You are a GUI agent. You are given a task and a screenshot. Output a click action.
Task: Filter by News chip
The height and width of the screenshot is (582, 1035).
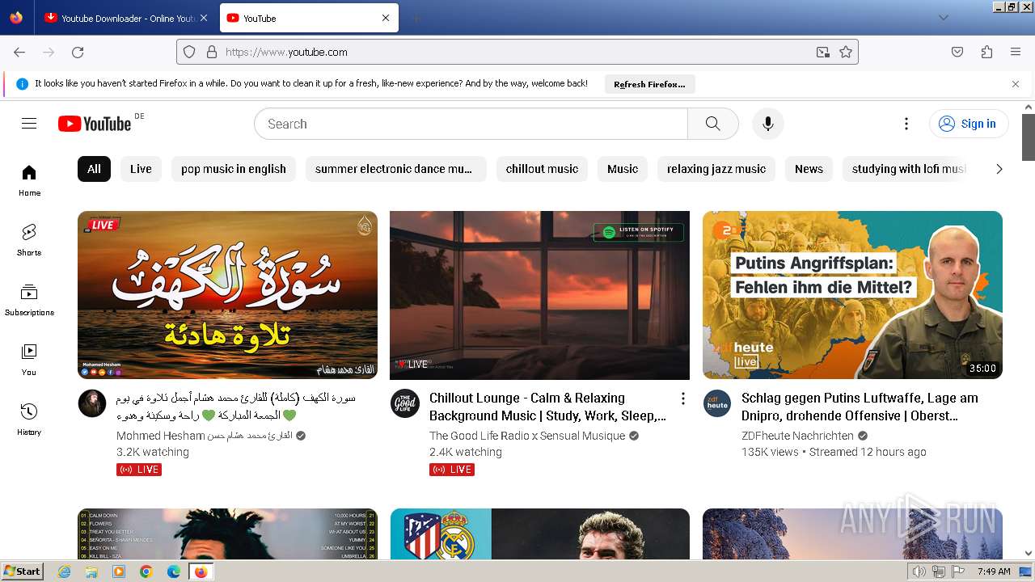(x=809, y=169)
